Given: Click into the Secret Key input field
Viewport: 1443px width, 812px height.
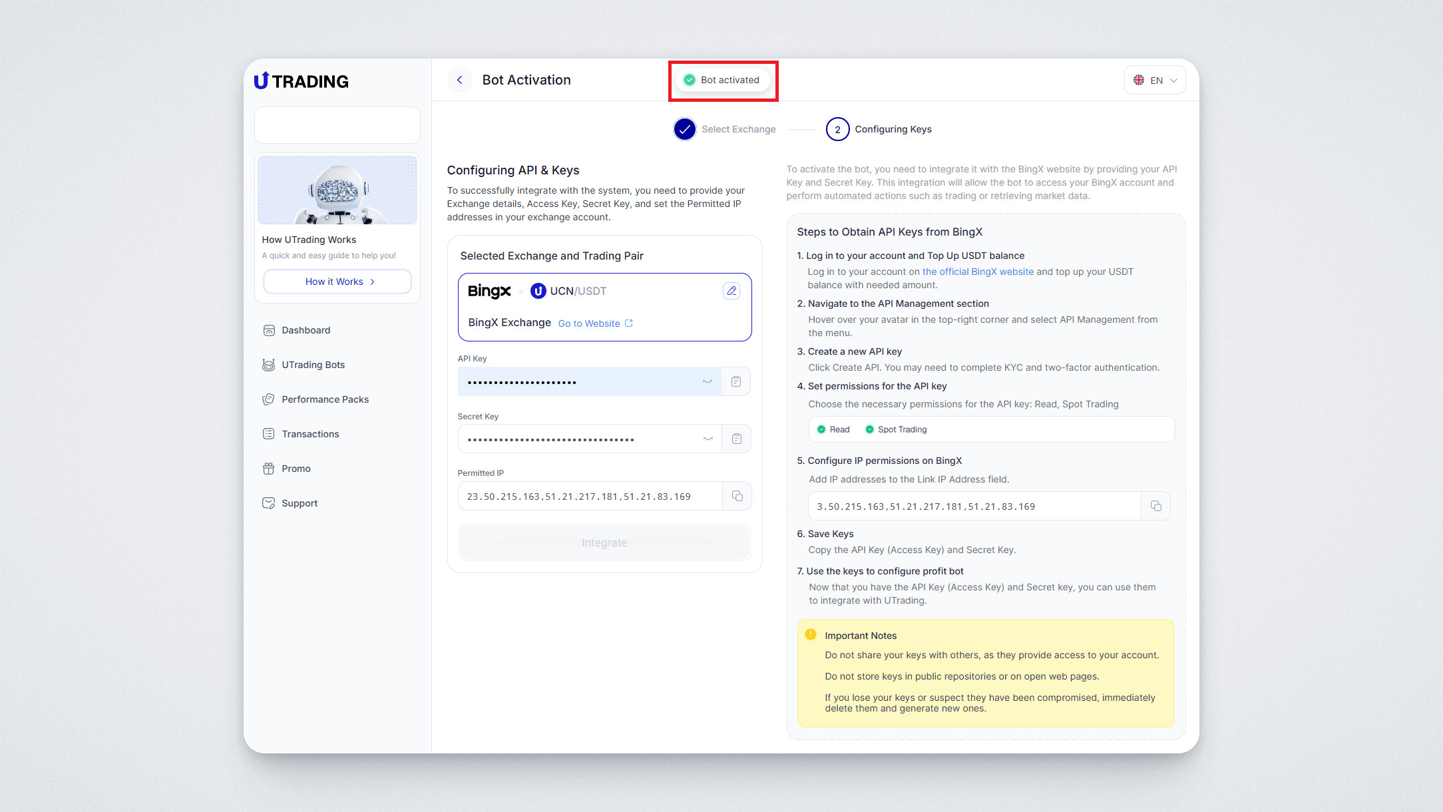Looking at the screenshot, I should (x=579, y=439).
